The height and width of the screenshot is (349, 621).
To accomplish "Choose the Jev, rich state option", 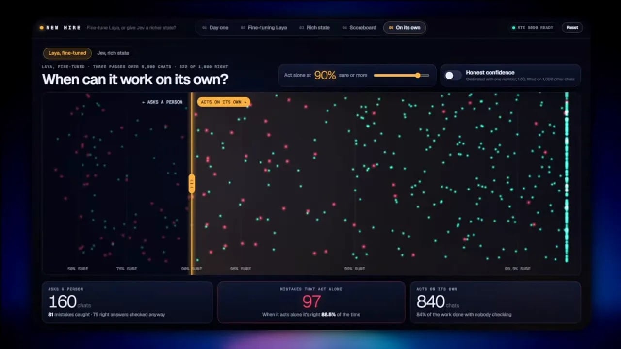I will tap(113, 53).
